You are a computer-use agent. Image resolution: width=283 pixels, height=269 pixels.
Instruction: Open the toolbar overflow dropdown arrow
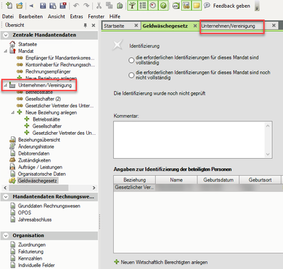click(x=257, y=8)
